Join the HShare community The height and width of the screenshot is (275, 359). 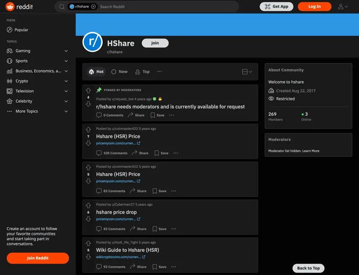tap(155, 43)
